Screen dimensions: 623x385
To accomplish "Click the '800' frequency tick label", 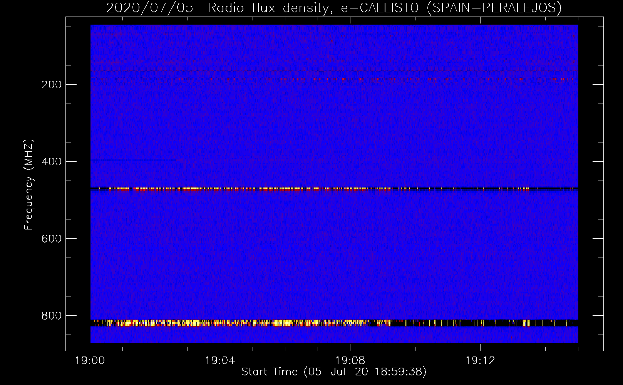I will [52, 316].
